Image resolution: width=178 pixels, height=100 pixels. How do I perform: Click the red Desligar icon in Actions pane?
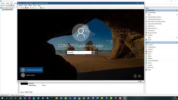[x=146, y=52]
